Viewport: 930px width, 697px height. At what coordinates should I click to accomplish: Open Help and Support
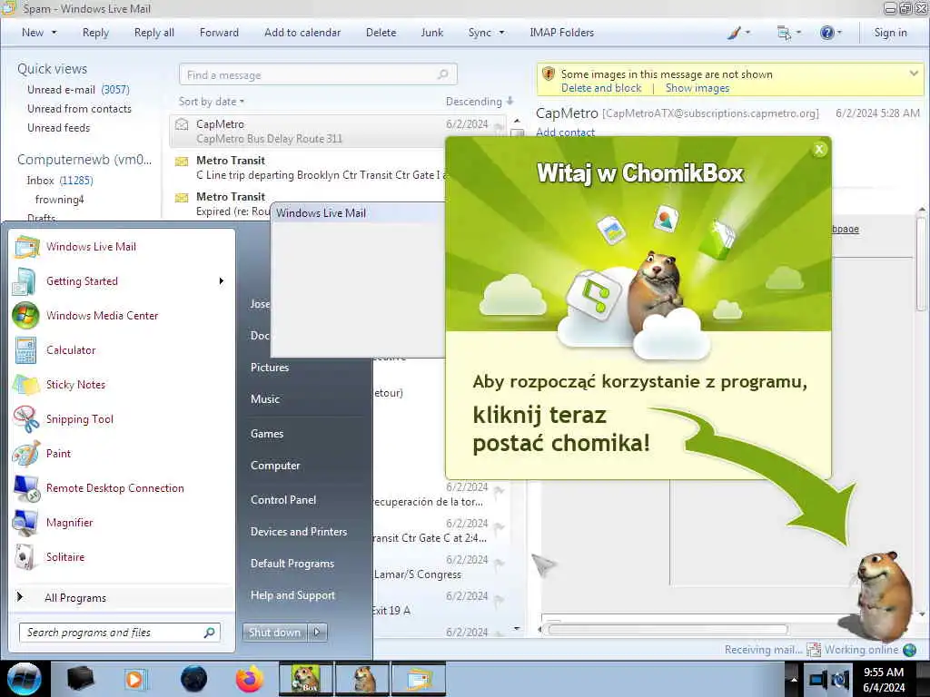(292, 595)
